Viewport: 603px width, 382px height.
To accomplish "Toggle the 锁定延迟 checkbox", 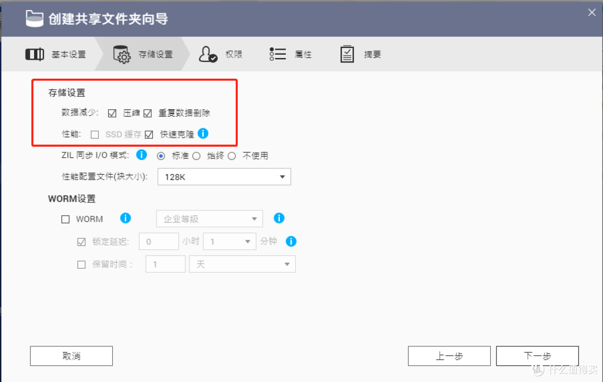I will [81, 242].
